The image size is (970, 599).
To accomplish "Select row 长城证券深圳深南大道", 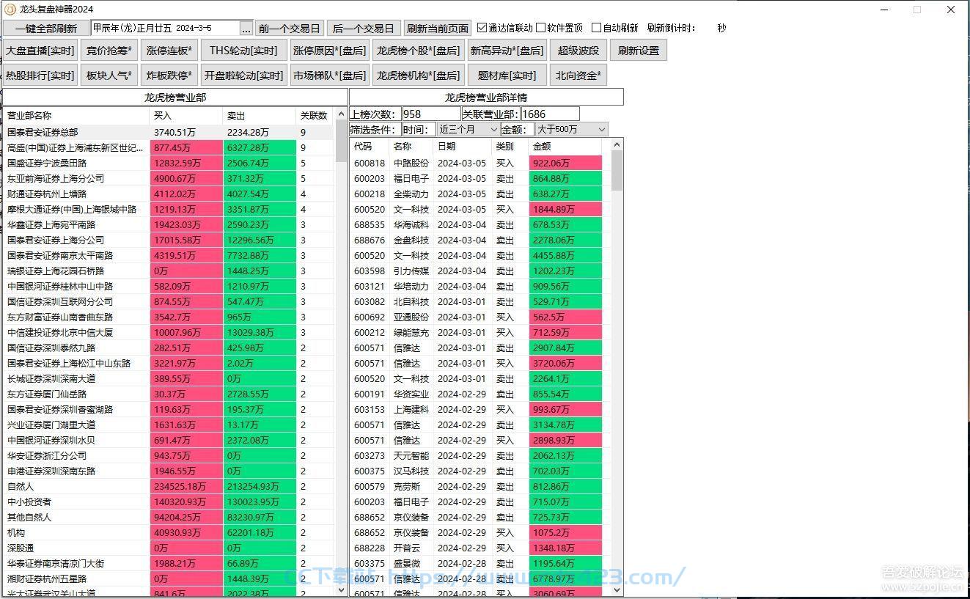I will [169, 378].
